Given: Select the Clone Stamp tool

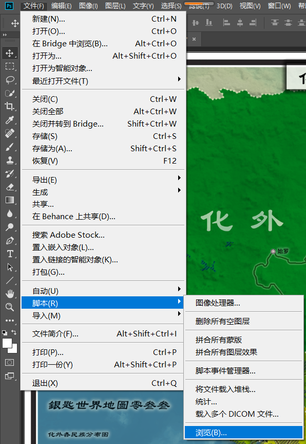Looking at the screenshot, I should click(x=10, y=161).
